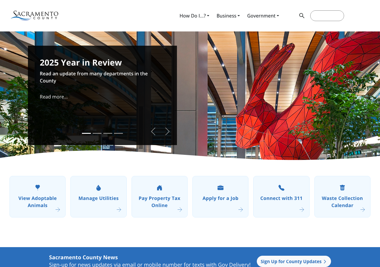Select the fourth carousel slide indicator
Screen dimensions: 380x267
pos(118,133)
